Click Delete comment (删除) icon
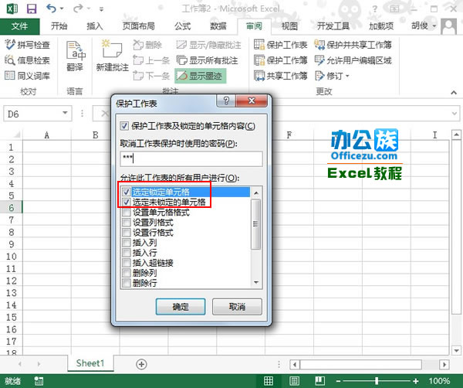Screen dimensions: 463x388 (147, 45)
